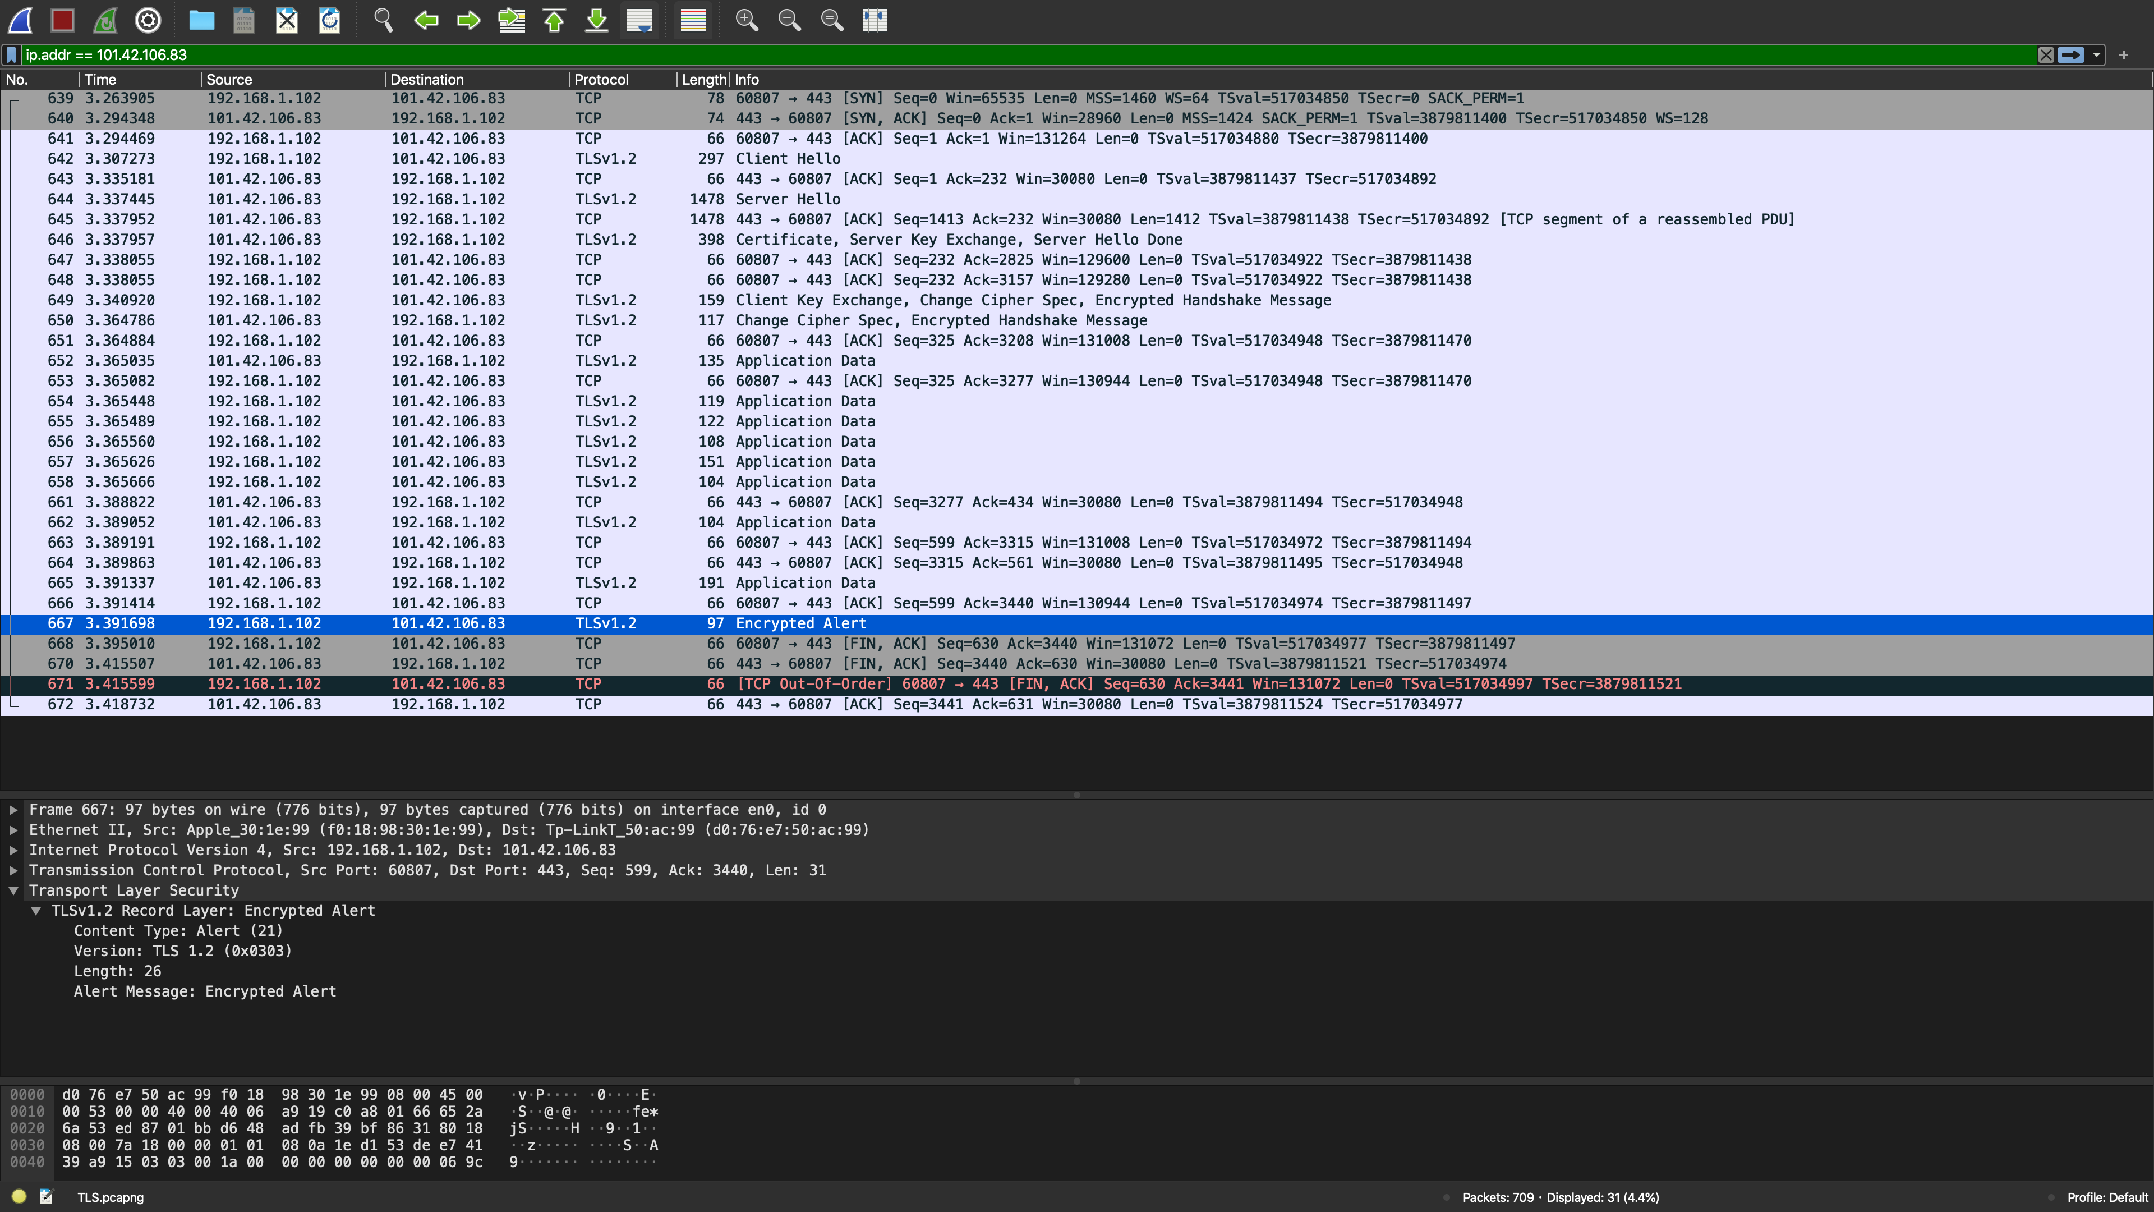Viewport: 2154px width, 1212px height.
Task: Select packet 646 Certificate, Server Key Exchange
Action: coord(1077,239)
